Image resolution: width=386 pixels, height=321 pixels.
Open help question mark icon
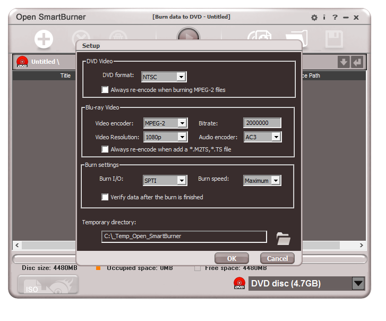(x=335, y=17)
